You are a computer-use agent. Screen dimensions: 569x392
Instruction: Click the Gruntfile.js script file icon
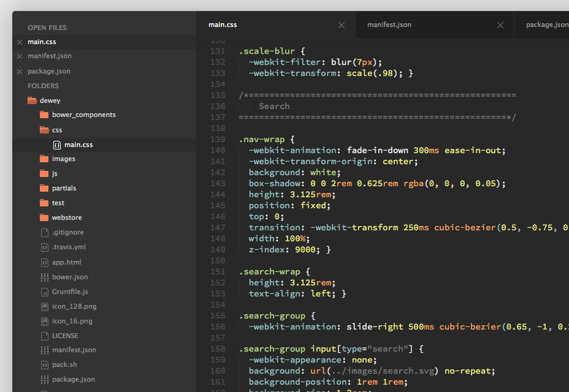pos(44,292)
